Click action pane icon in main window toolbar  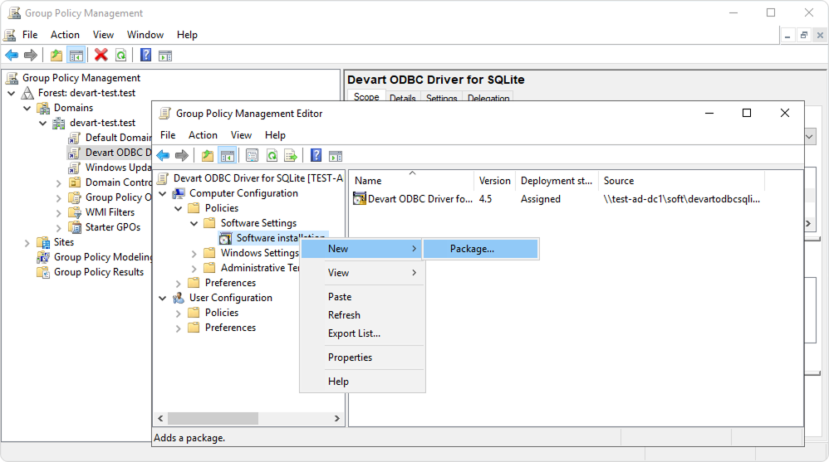pyautogui.click(x=165, y=55)
